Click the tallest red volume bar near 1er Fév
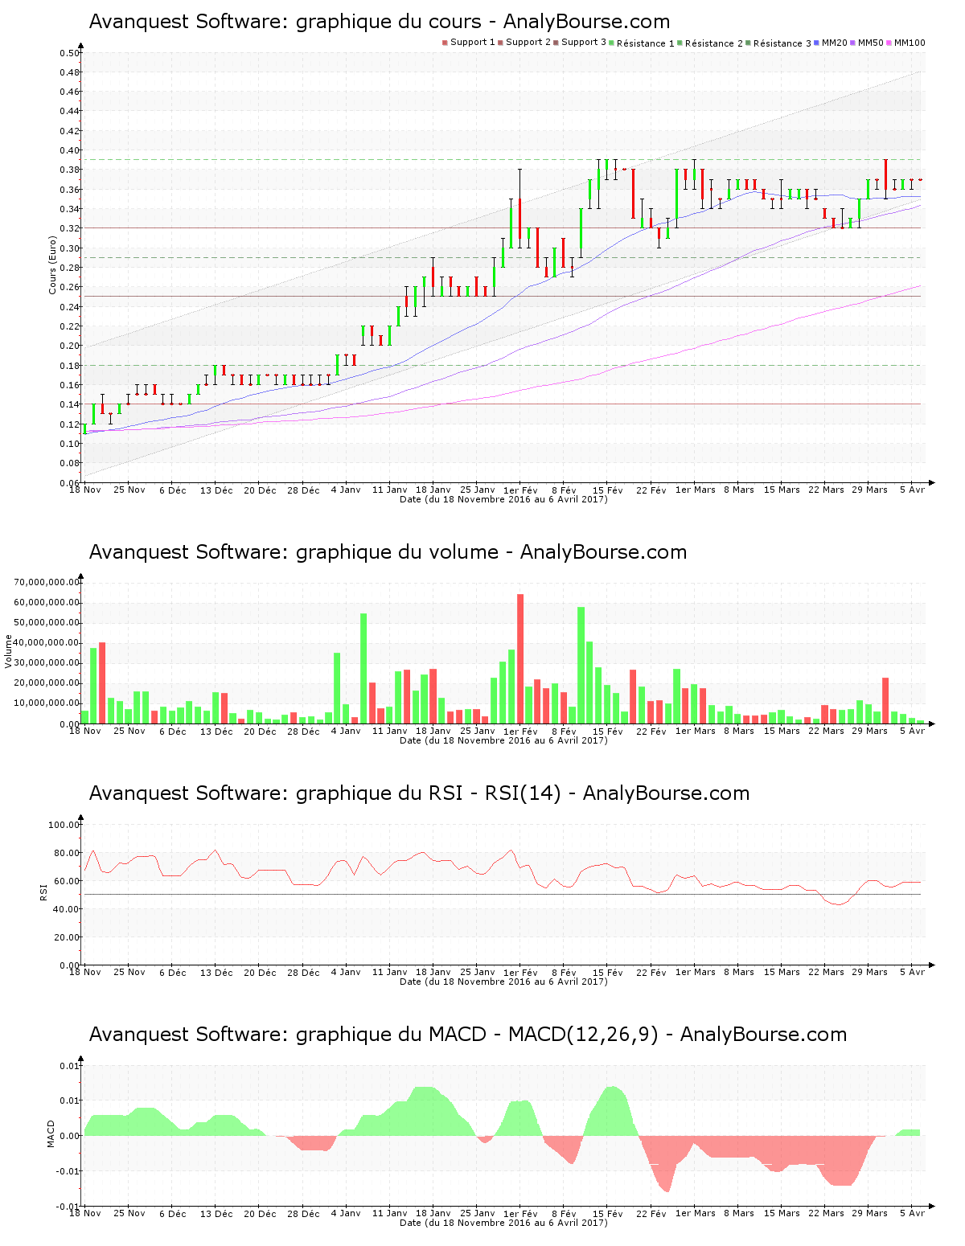965x1246 pixels. [520, 658]
